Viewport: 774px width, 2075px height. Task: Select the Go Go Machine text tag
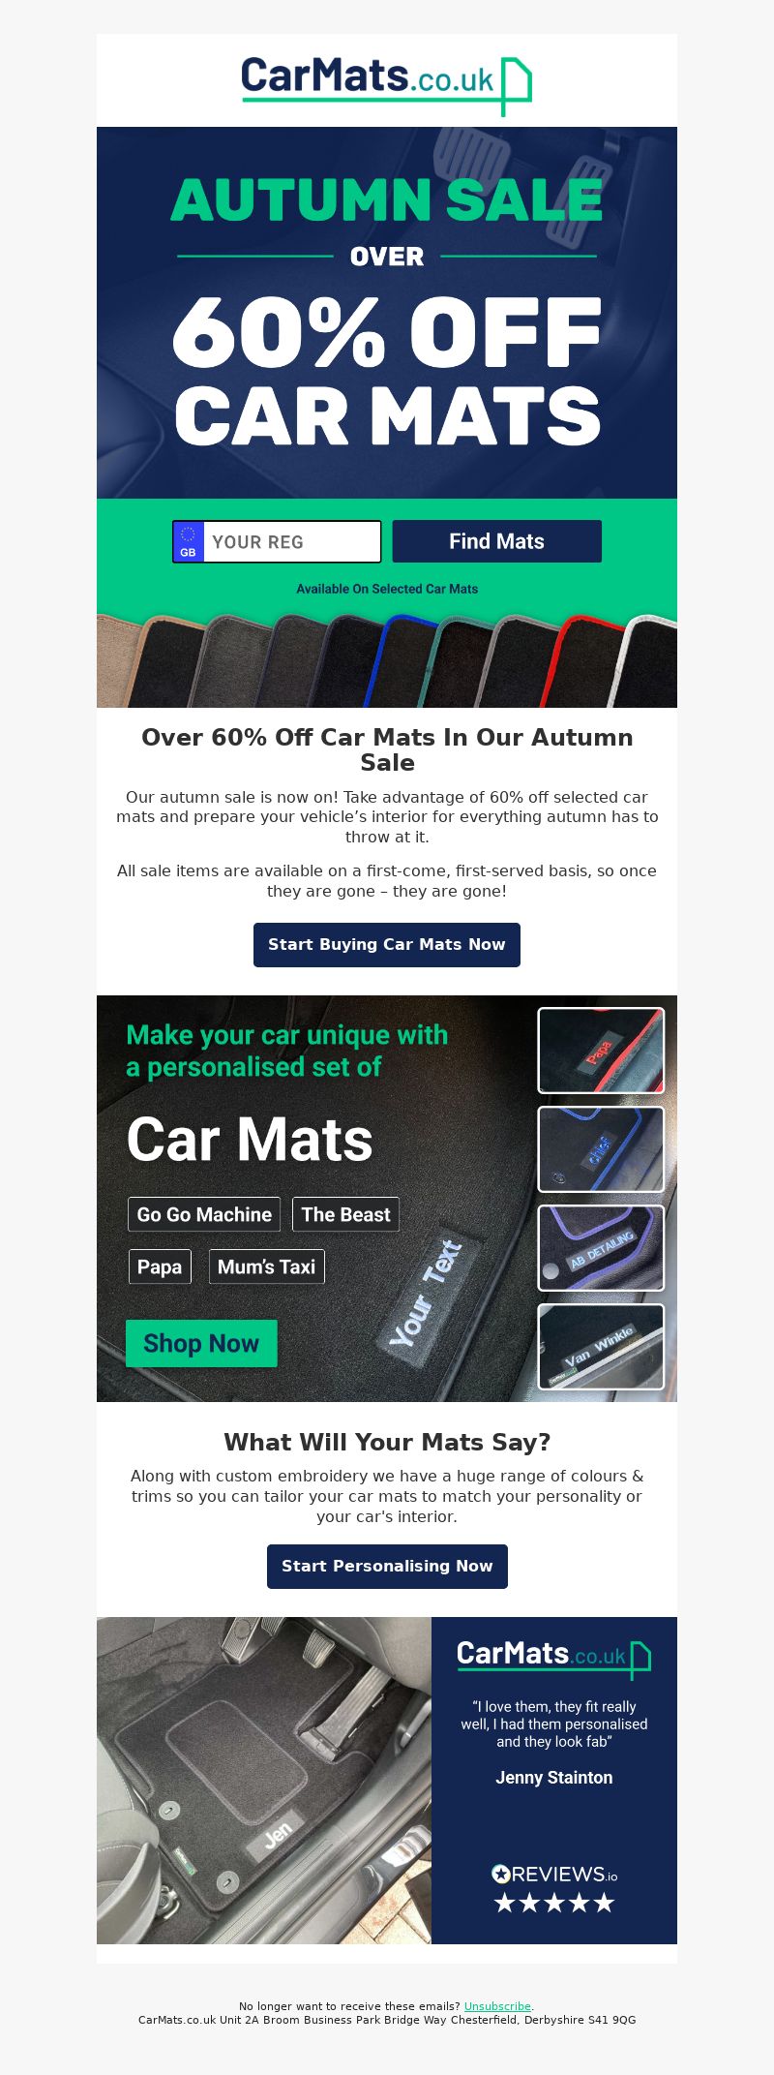(x=204, y=1214)
